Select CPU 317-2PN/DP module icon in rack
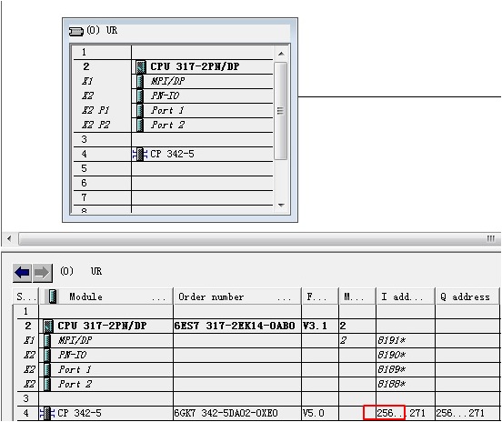502x422 pixels. (141, 66)
